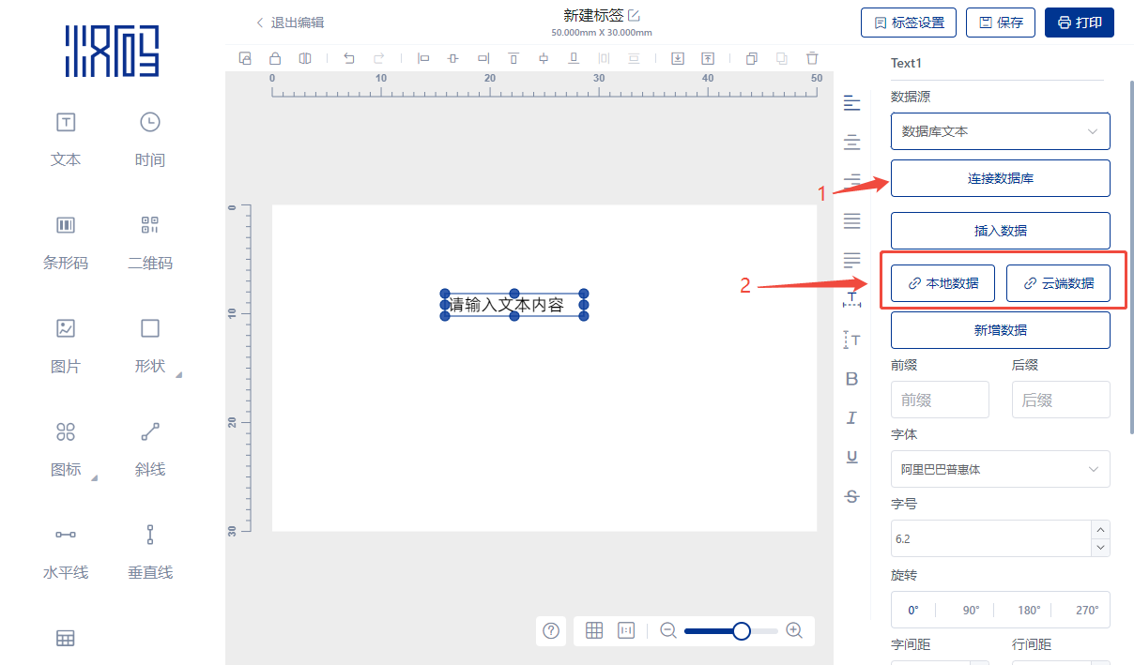Click the 连接数据库 button
The image size is (1134, 665).
(1000, 178)
